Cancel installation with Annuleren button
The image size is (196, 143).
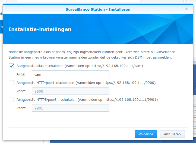172,134
